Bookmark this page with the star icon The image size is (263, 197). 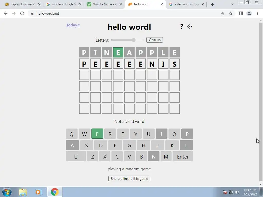pos(231,13)
